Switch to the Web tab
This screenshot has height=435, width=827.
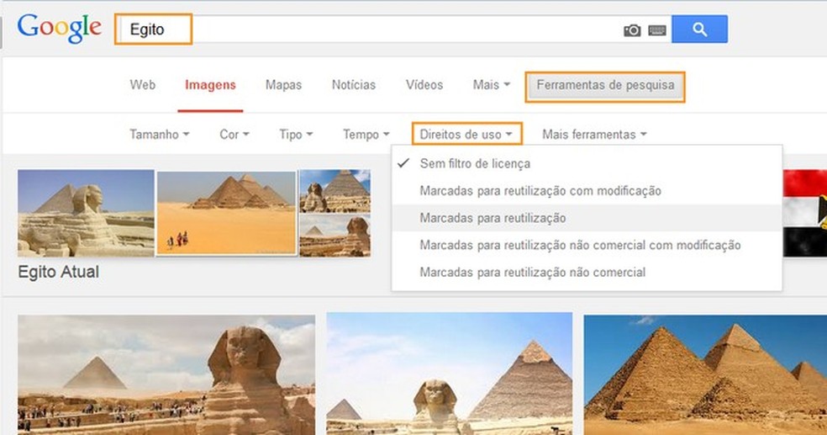[142, 85]
